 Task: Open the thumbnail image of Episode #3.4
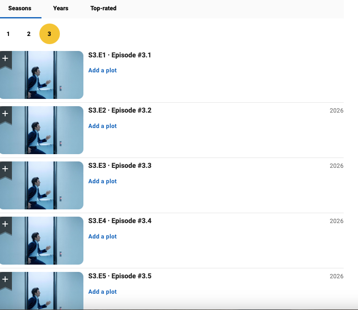point(41,241)
